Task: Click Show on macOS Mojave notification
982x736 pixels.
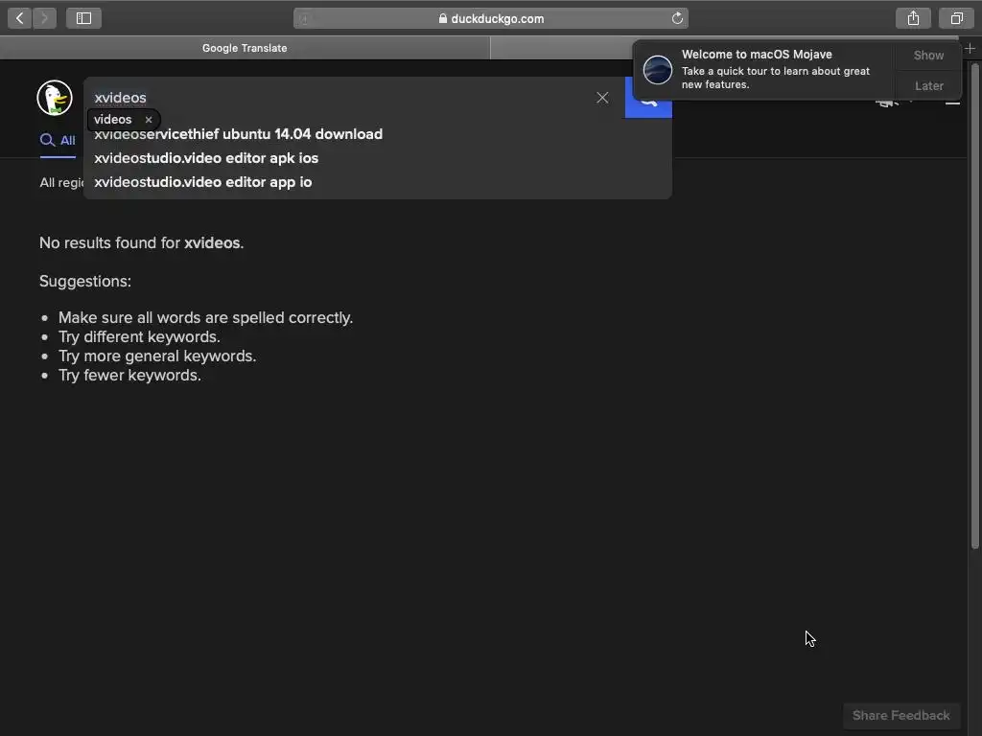Action: tap(928, 55)
